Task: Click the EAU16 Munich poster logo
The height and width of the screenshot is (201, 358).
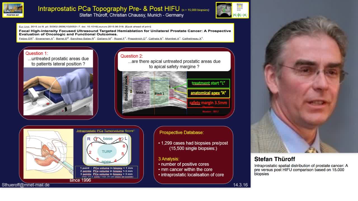Action: [x=13, y=9]
